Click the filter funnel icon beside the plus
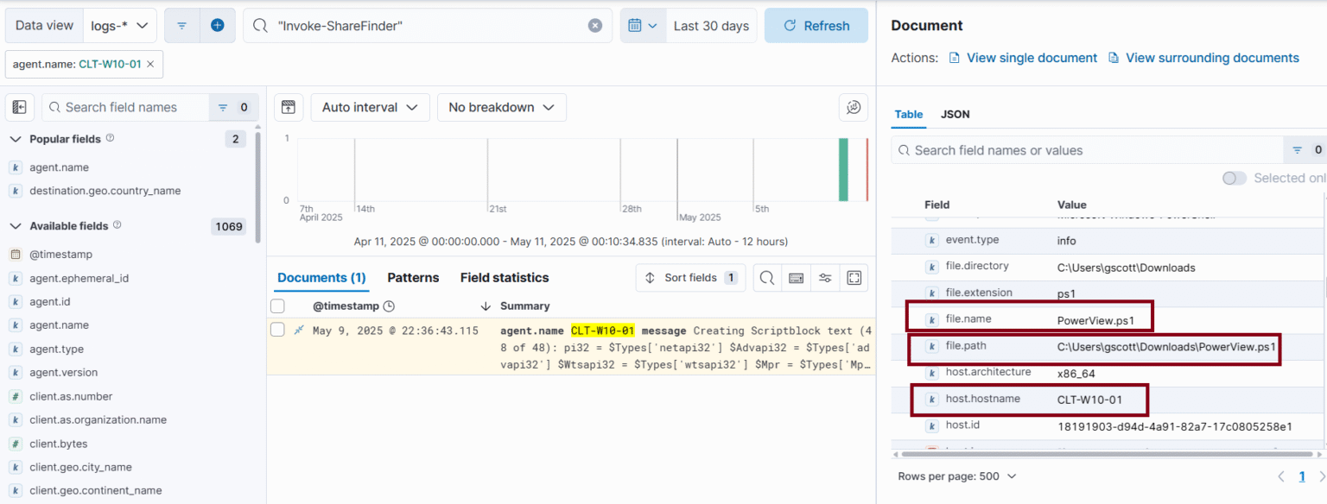 click(182, 25)
